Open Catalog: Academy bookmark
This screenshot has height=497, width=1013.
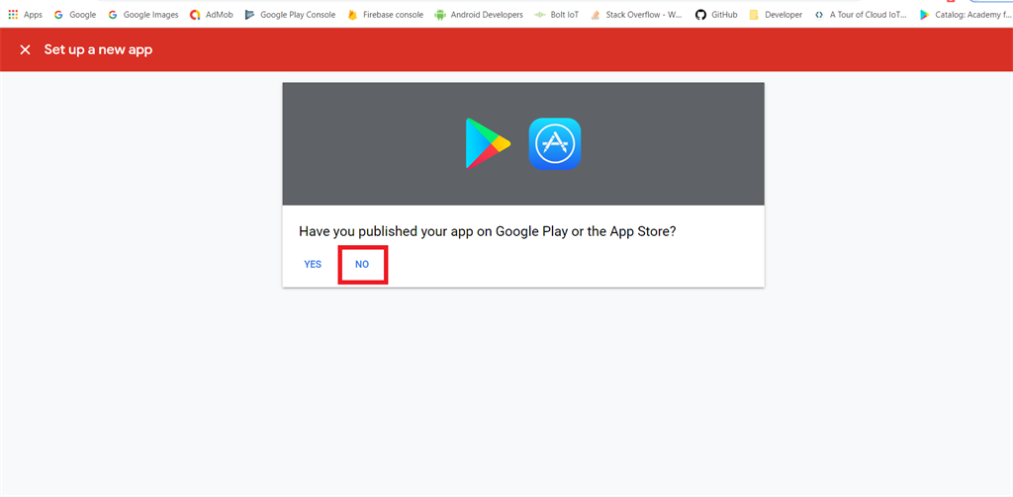[x=966, y=14]
